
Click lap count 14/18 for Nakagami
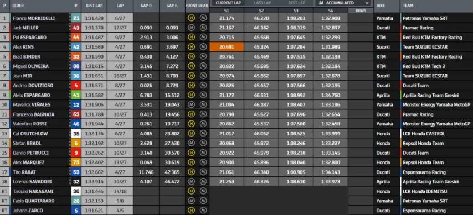click(120, 191)
